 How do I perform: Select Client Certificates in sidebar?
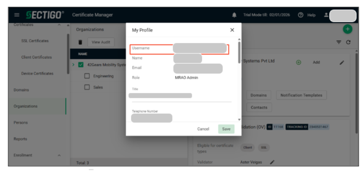pos(36,57)
